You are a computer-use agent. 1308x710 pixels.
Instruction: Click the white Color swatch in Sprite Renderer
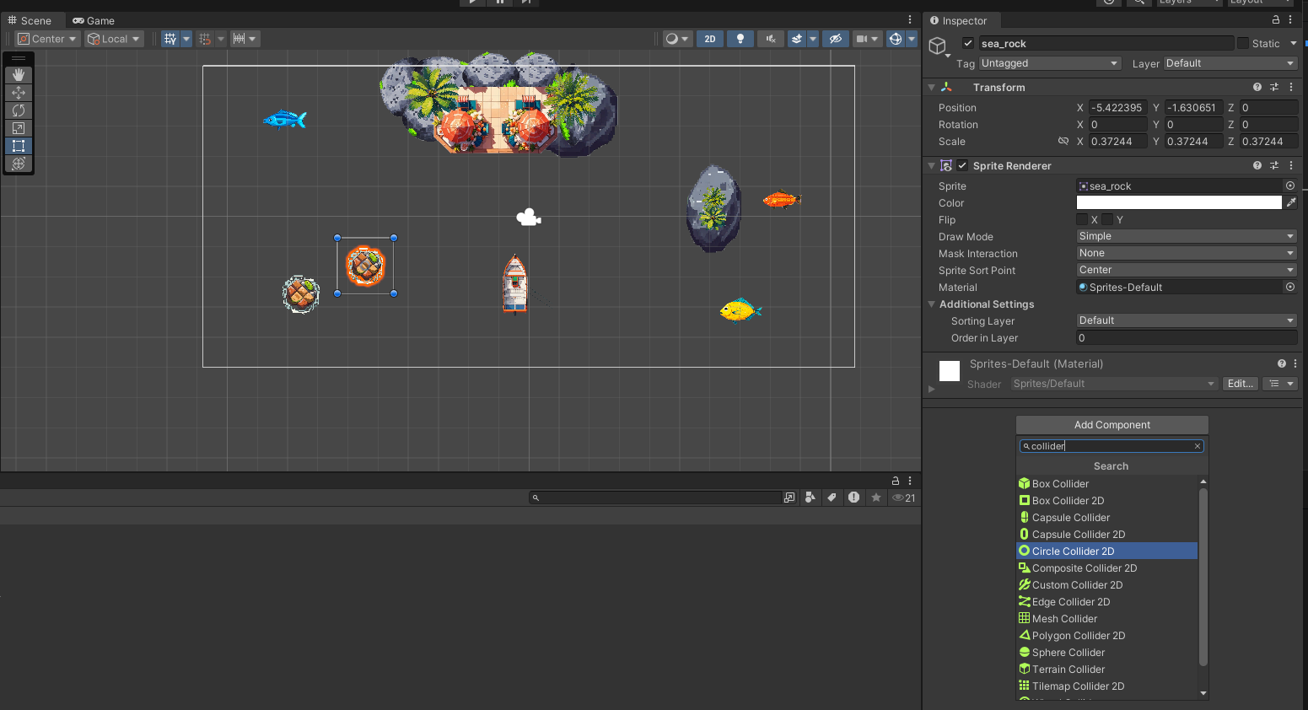[x=1178, y=202]
